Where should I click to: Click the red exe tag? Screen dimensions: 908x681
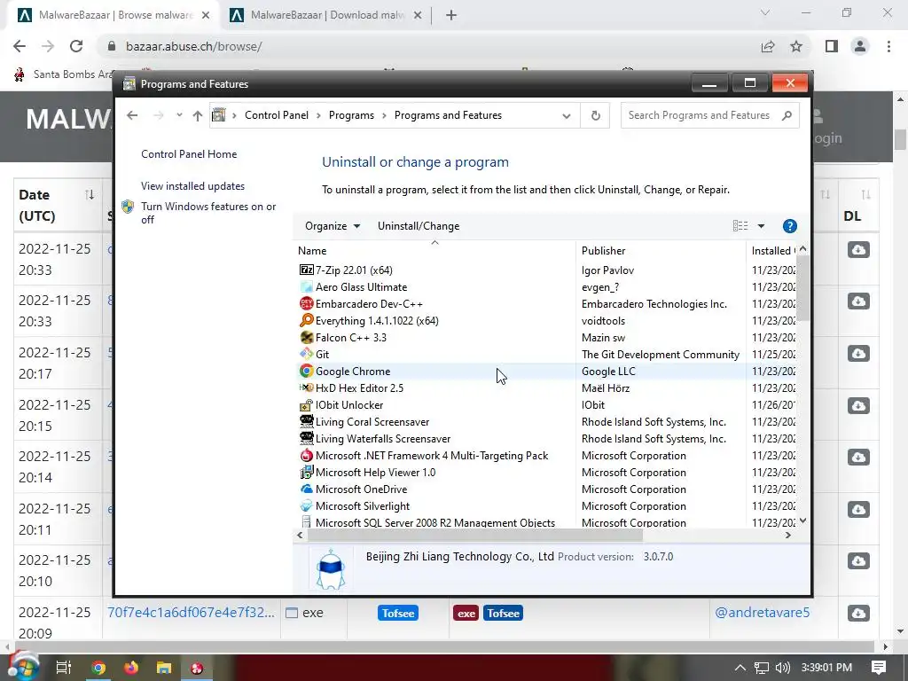[466, 613]
